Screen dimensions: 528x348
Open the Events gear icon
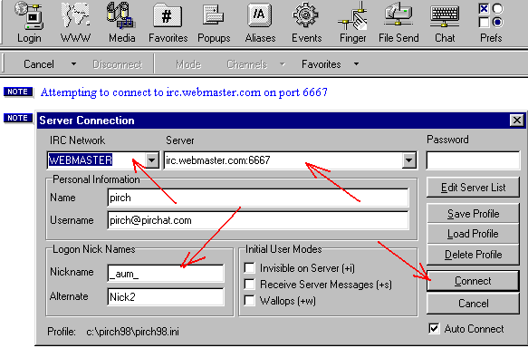coord(306,23)
